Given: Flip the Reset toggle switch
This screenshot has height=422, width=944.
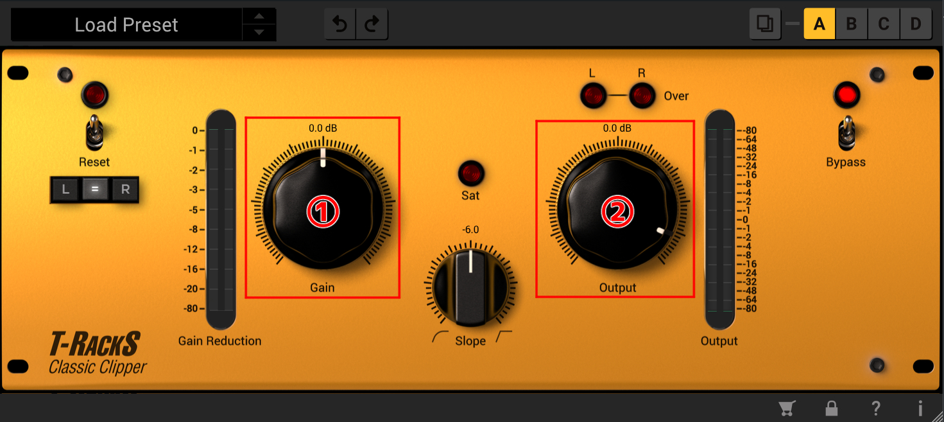Looking at the screenshot, I should tap(95, 131).
